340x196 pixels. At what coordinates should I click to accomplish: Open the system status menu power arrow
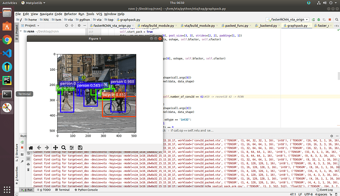(336, 3)
